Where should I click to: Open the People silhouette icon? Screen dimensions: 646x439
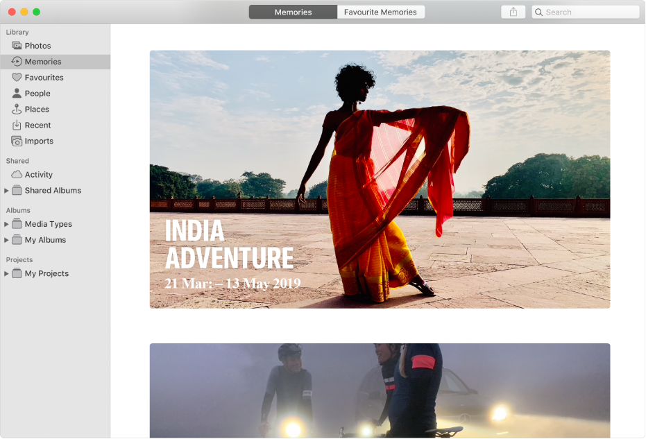pyautogui.click(x=17, y=94)
